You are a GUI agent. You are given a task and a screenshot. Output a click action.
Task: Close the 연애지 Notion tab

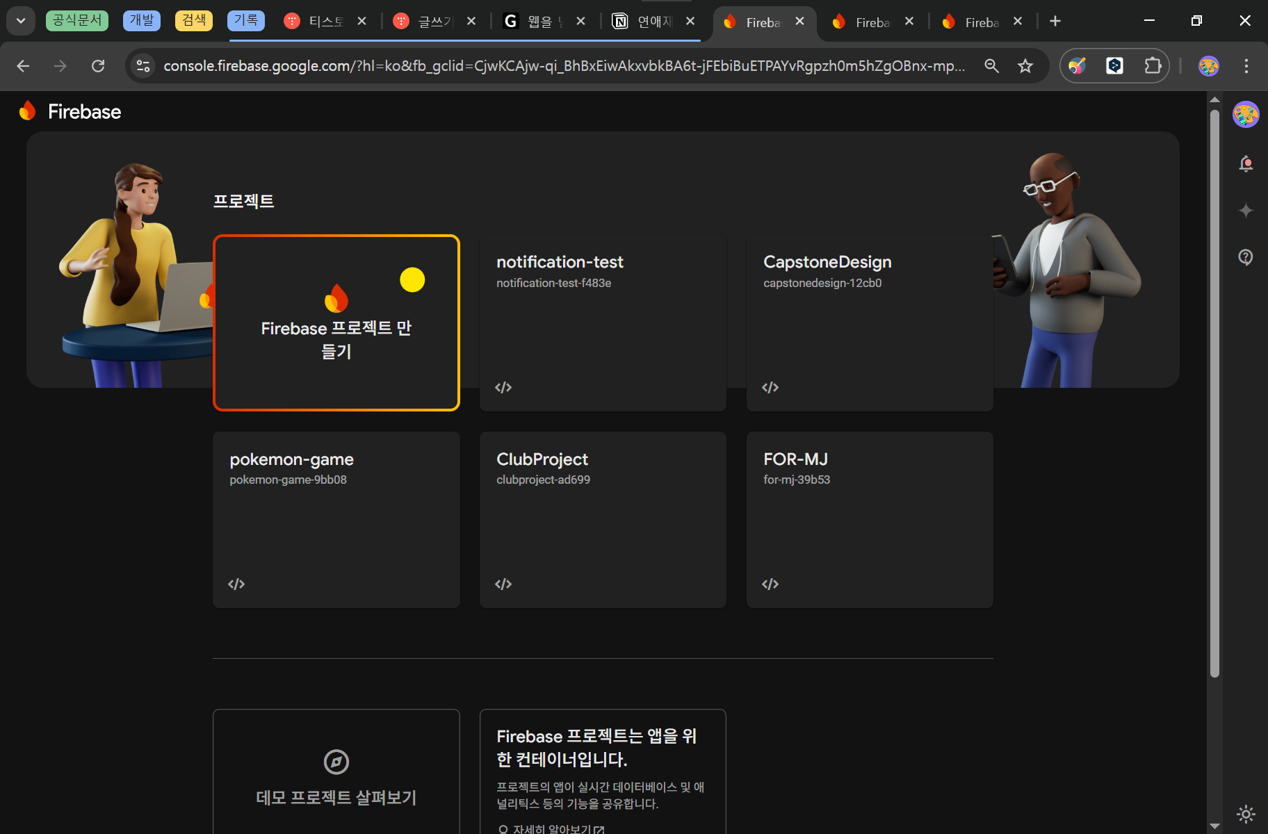click(690, 22)
